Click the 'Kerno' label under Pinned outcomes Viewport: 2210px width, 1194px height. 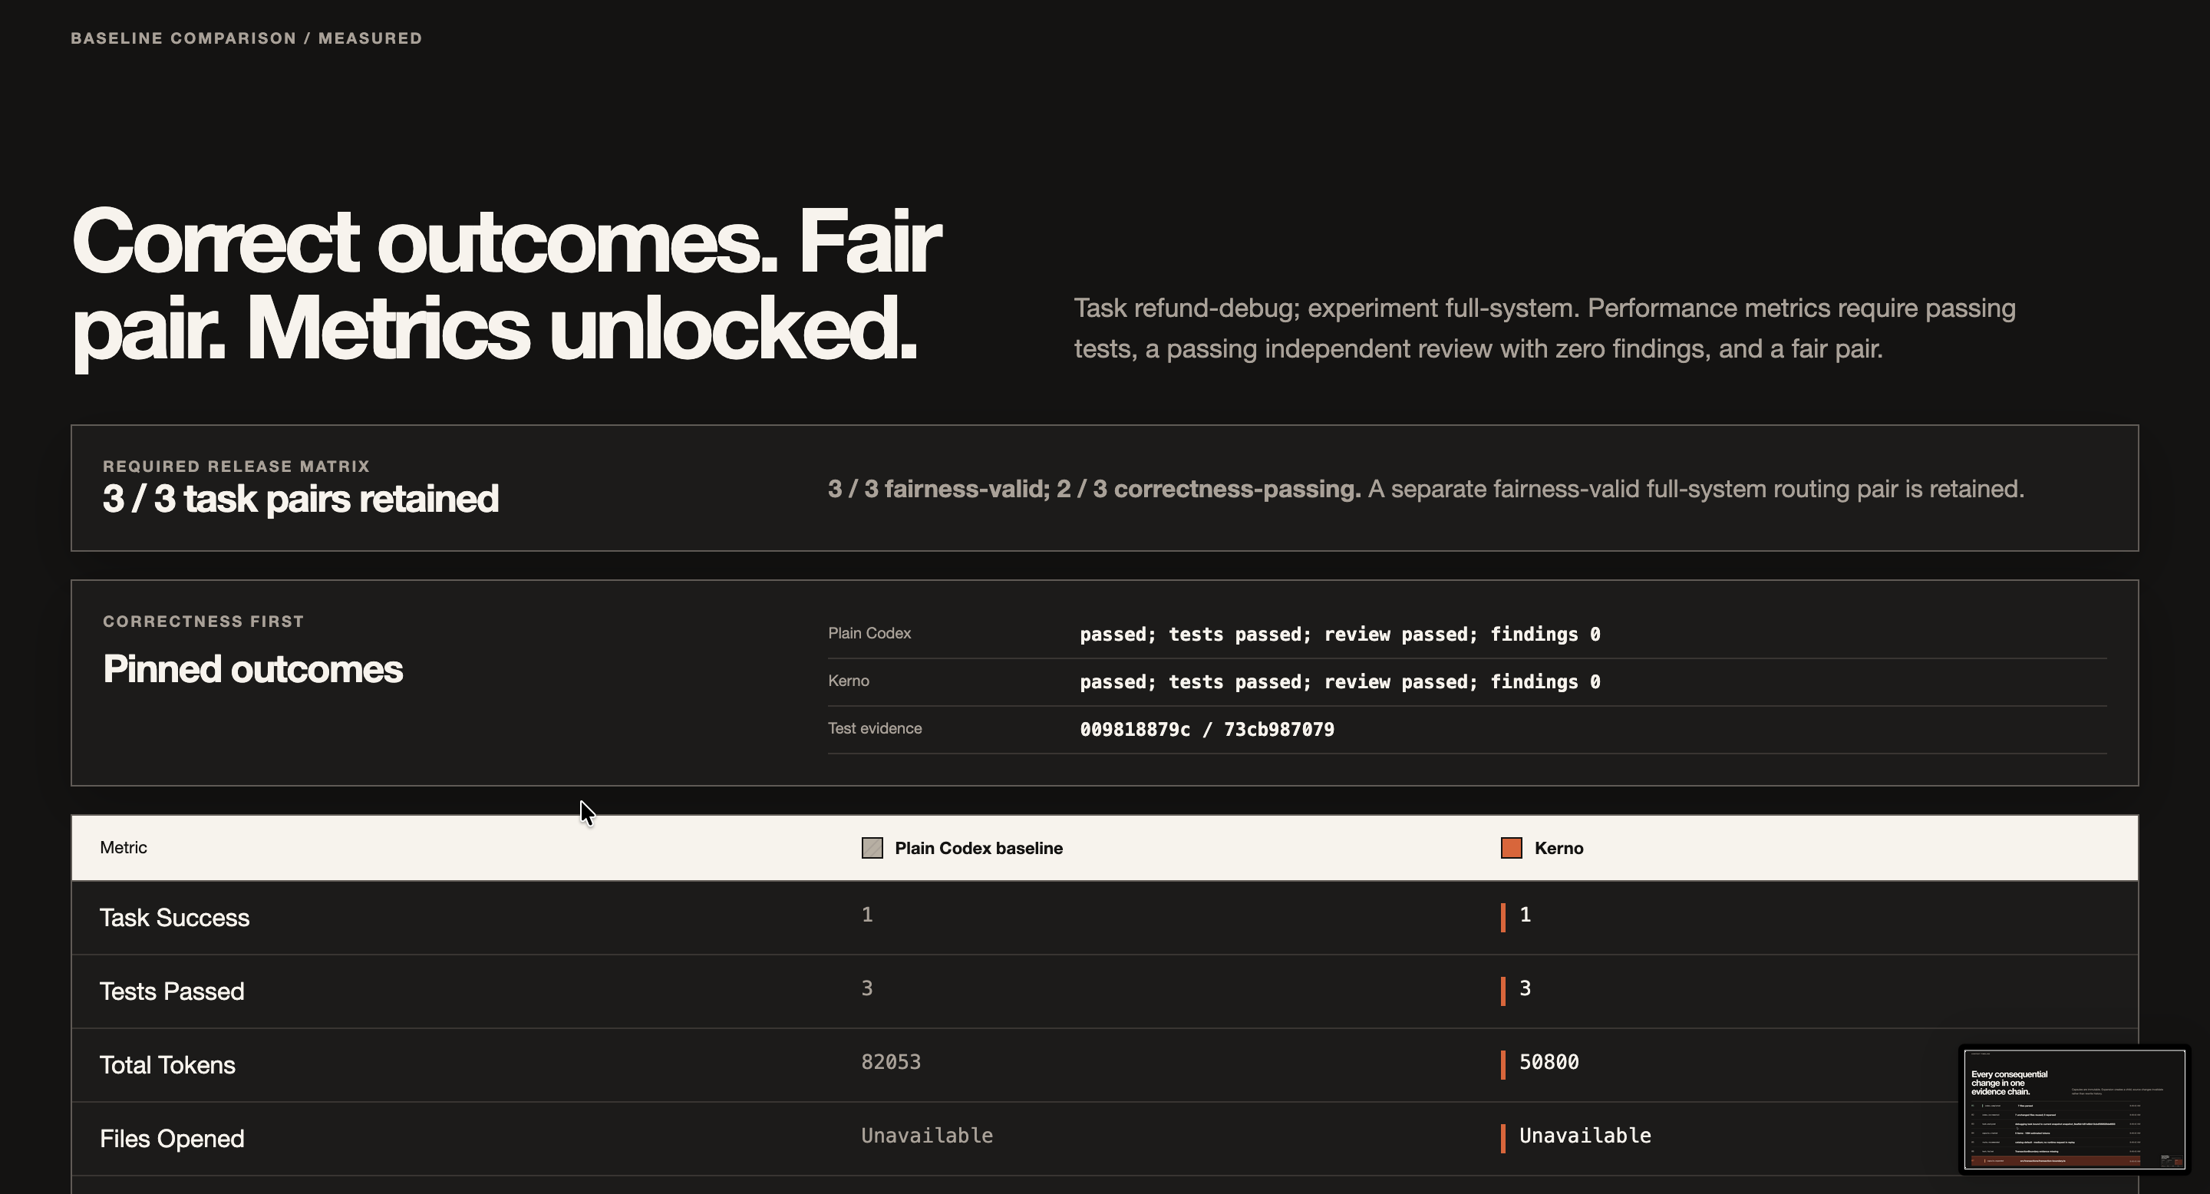pyautogui.click(x=848, y=681)
